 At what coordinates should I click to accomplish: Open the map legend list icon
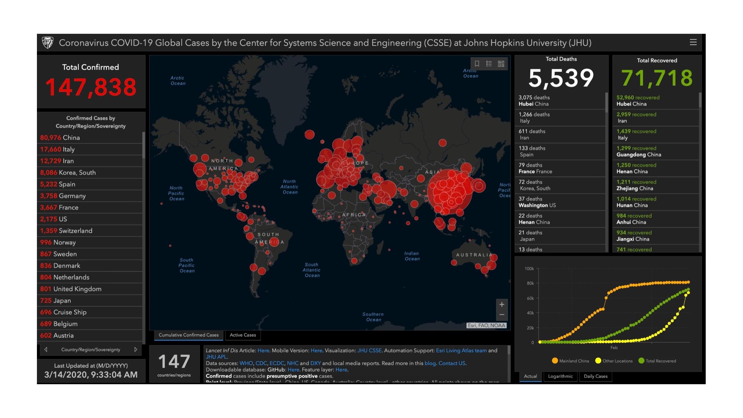(x=489, y=64)
